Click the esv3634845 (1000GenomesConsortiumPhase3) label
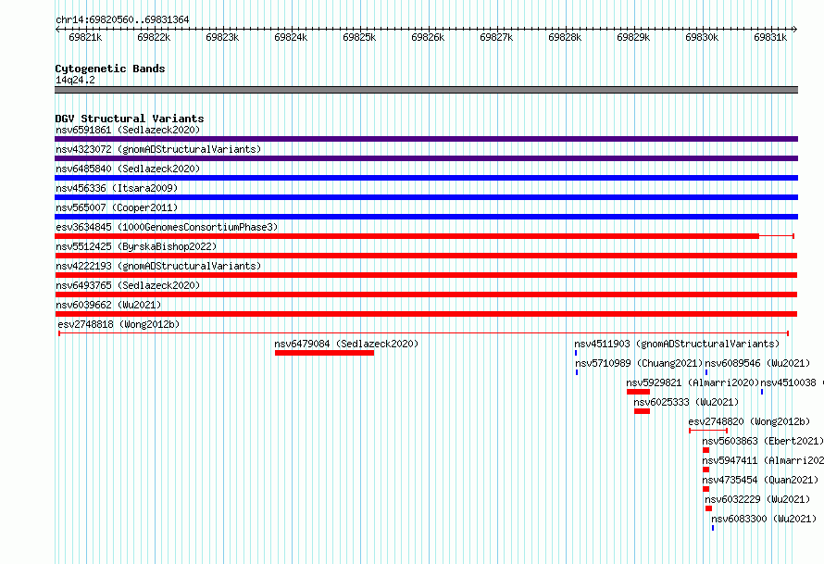Screen dimensions: 824x564 pos(167,227)
